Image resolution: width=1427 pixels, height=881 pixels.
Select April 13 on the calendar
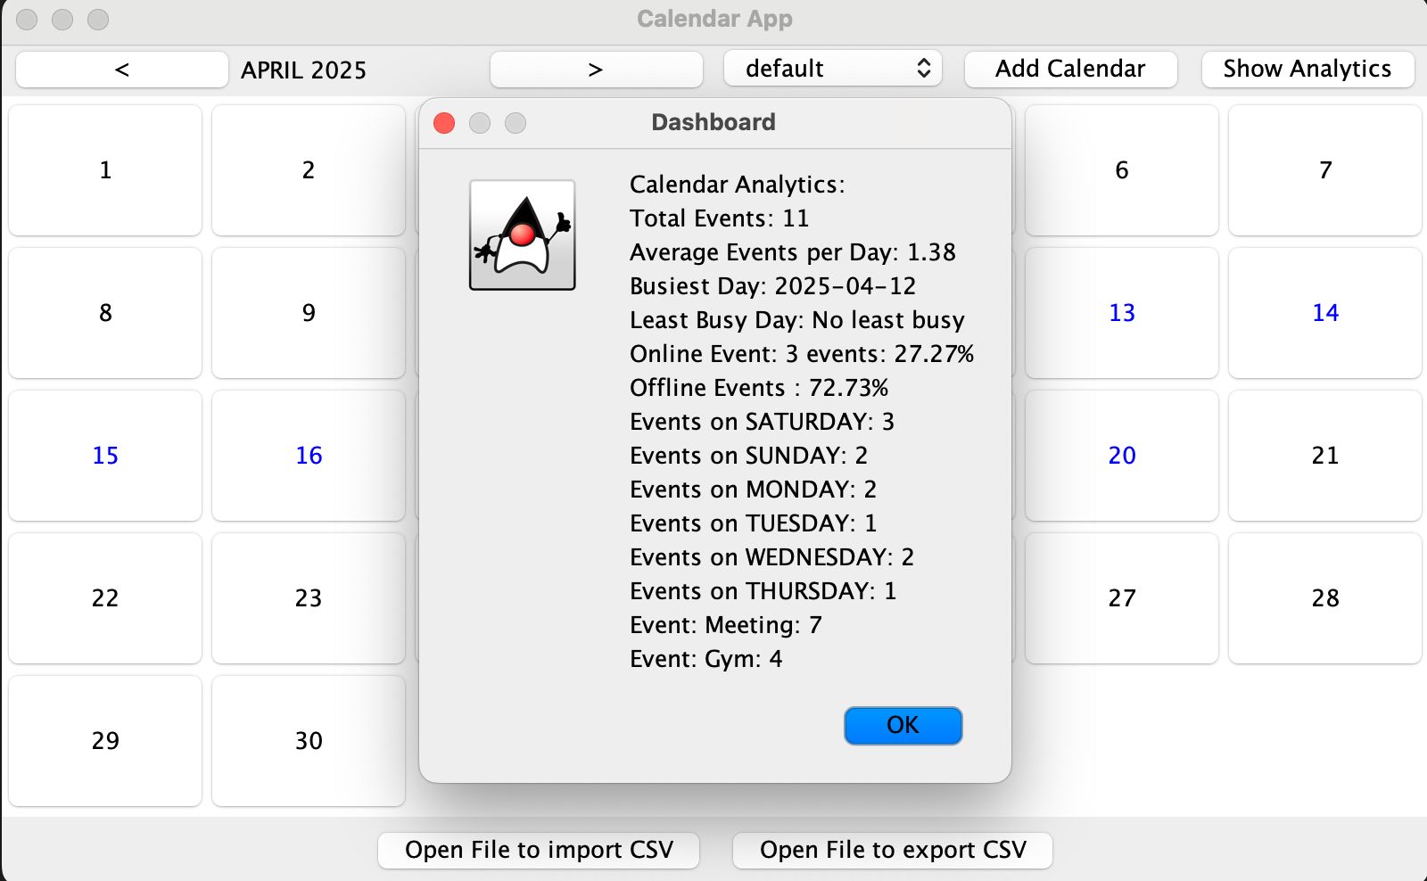click(x=1121, y=313)
